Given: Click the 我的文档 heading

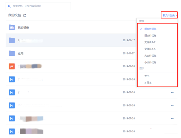Looking at the screenshot, I should point(15,15).
